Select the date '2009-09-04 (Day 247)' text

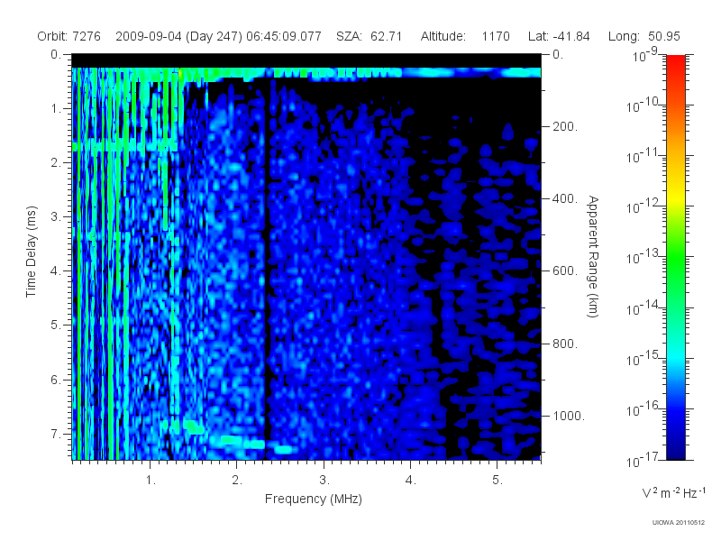point(178,36)
